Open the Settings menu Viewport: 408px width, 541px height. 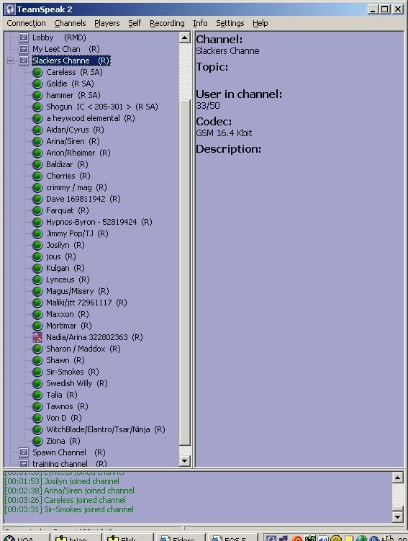[x=230, y=23]
